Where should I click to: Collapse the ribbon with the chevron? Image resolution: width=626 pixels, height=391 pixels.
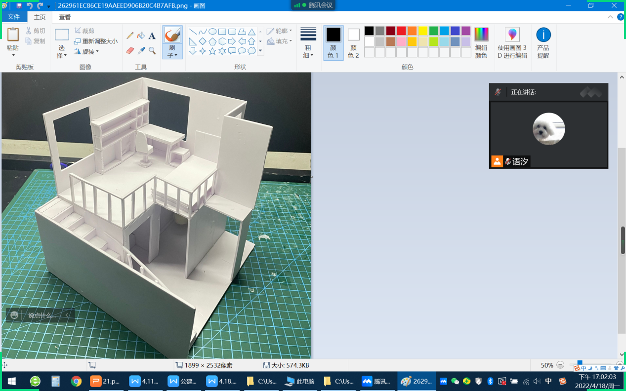(x=610, y=17)
